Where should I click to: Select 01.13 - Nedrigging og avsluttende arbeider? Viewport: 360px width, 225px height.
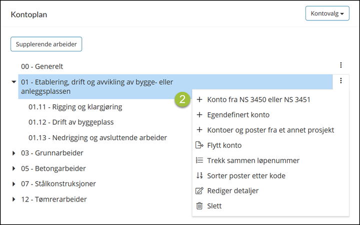97,138
